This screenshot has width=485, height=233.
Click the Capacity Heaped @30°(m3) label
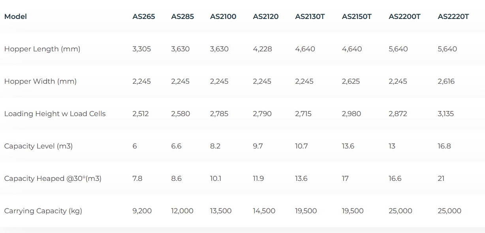(x=53, y=179)
